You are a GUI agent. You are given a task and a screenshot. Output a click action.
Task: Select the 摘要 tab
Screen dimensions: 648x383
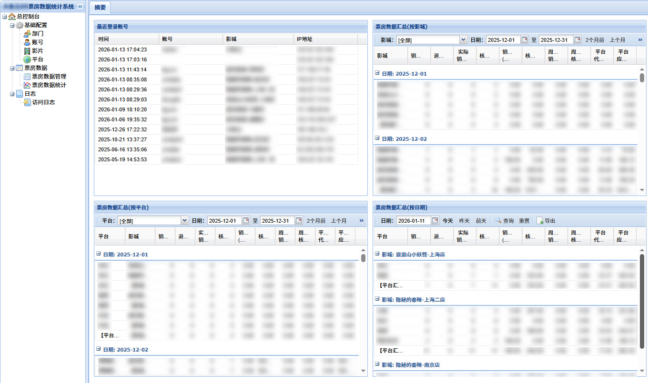coord(100,7)
